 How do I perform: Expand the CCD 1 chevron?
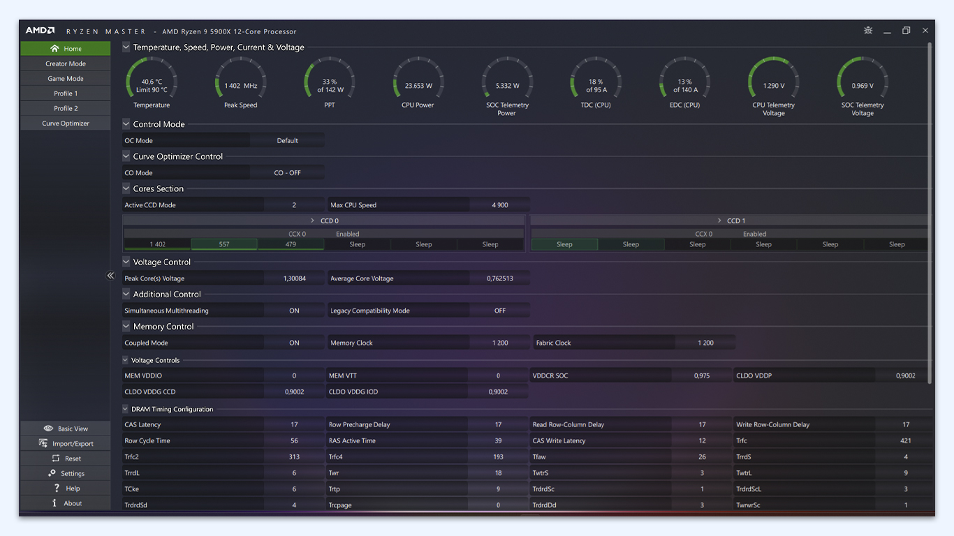pyautogui.click(x=719, y=221)
